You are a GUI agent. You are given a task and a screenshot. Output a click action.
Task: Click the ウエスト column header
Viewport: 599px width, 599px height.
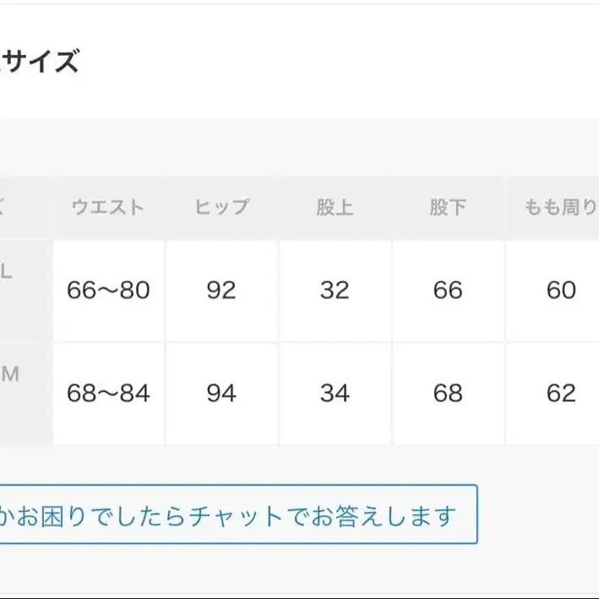[108, 208]
